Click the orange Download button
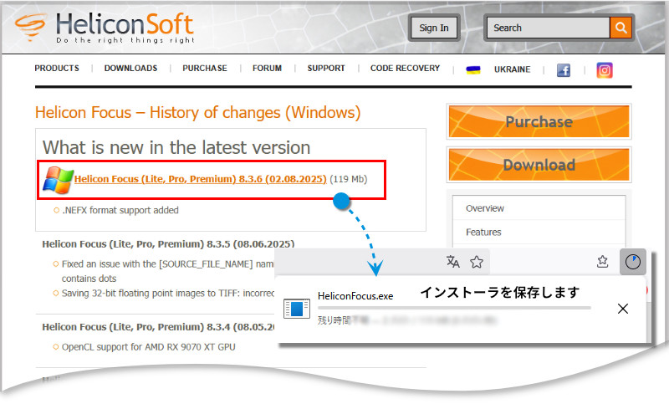 (x=539, y=165)
